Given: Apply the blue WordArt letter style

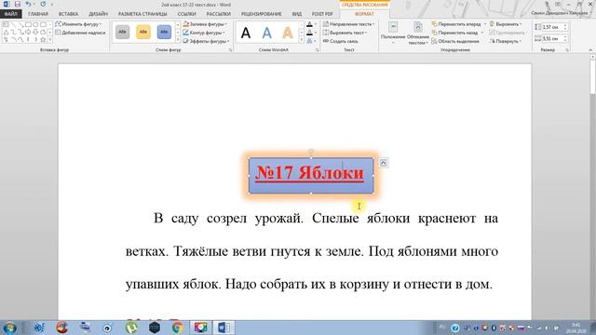Looking at the screenshot, I should [267, 33].
